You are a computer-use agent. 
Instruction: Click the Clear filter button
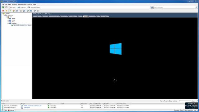[x=193, y=101]
